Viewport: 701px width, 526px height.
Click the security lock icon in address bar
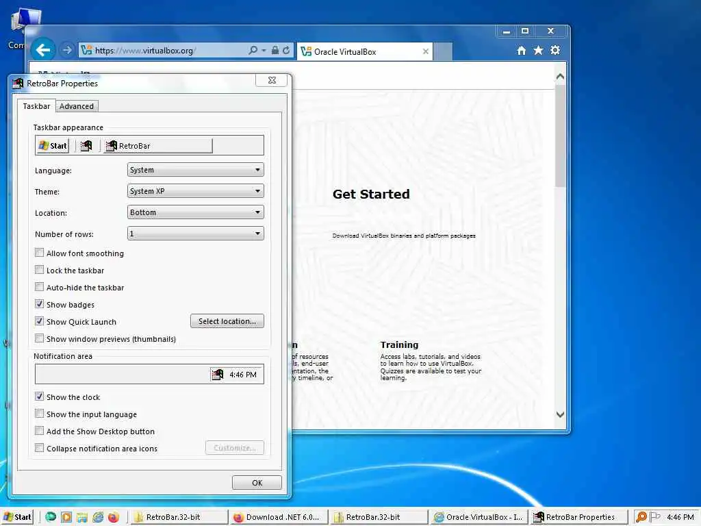[275, 50]
